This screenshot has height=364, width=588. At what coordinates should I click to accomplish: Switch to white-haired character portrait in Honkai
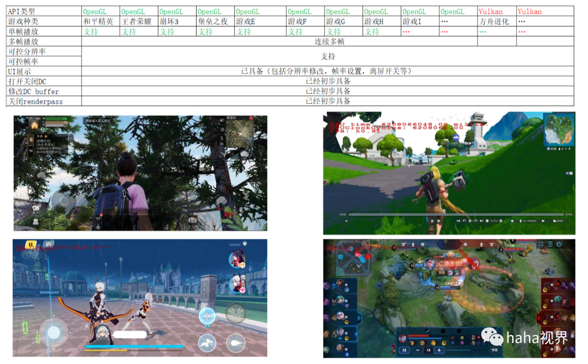pyautogui.click(x=237, y=283)
